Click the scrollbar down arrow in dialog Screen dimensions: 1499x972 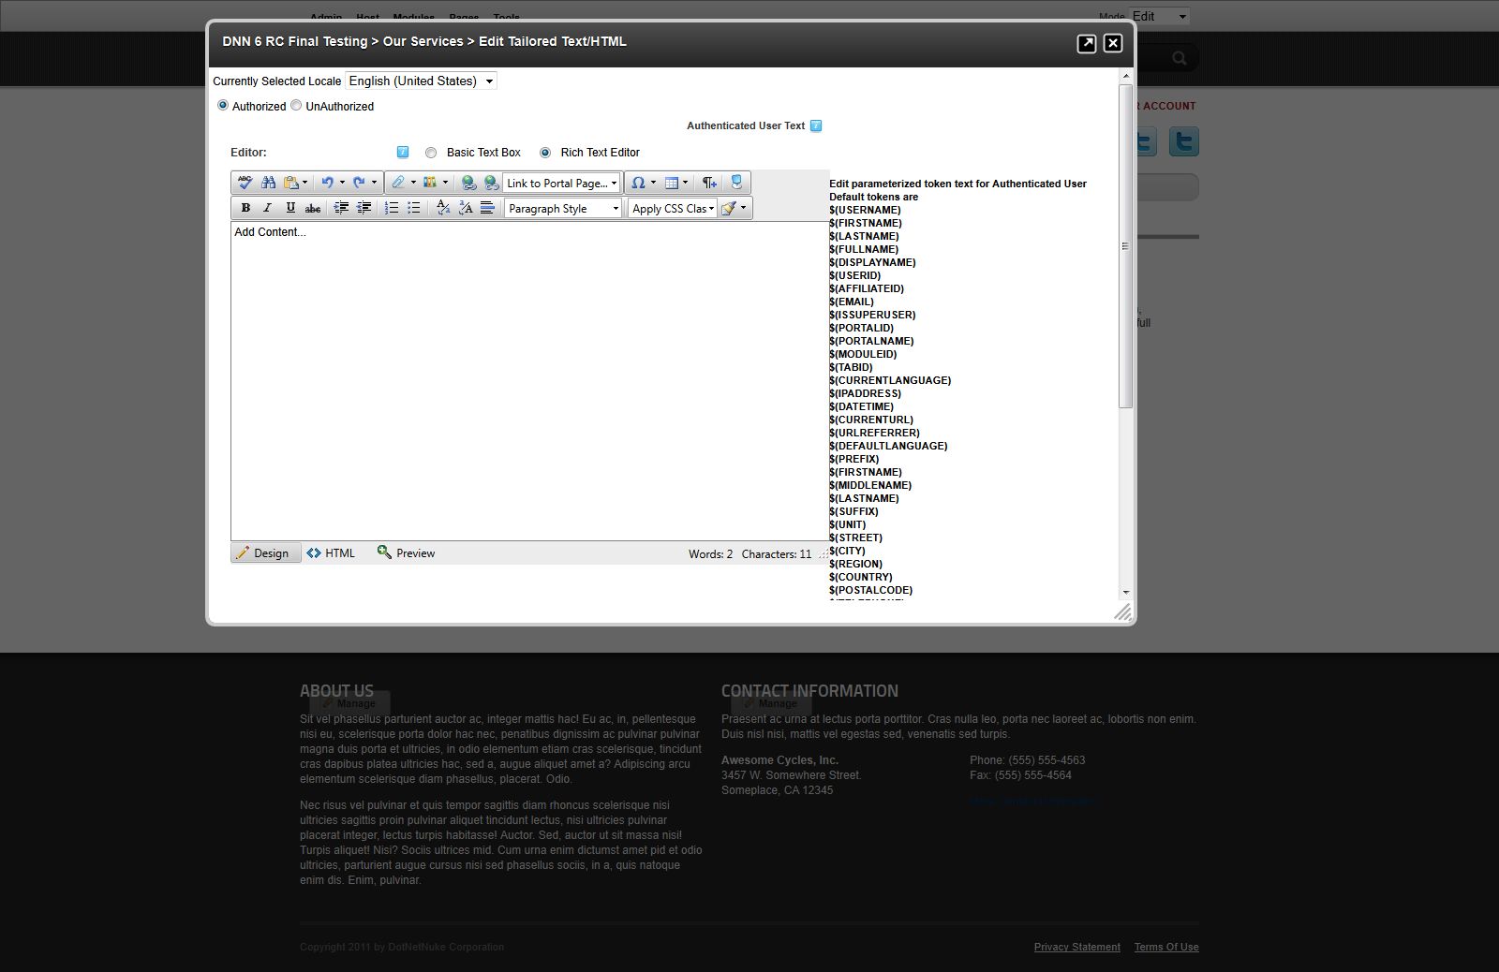point(1125,592)
